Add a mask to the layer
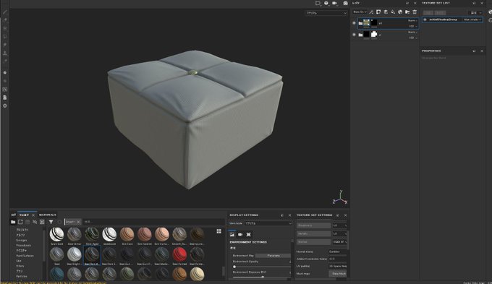 coord(378,12)
